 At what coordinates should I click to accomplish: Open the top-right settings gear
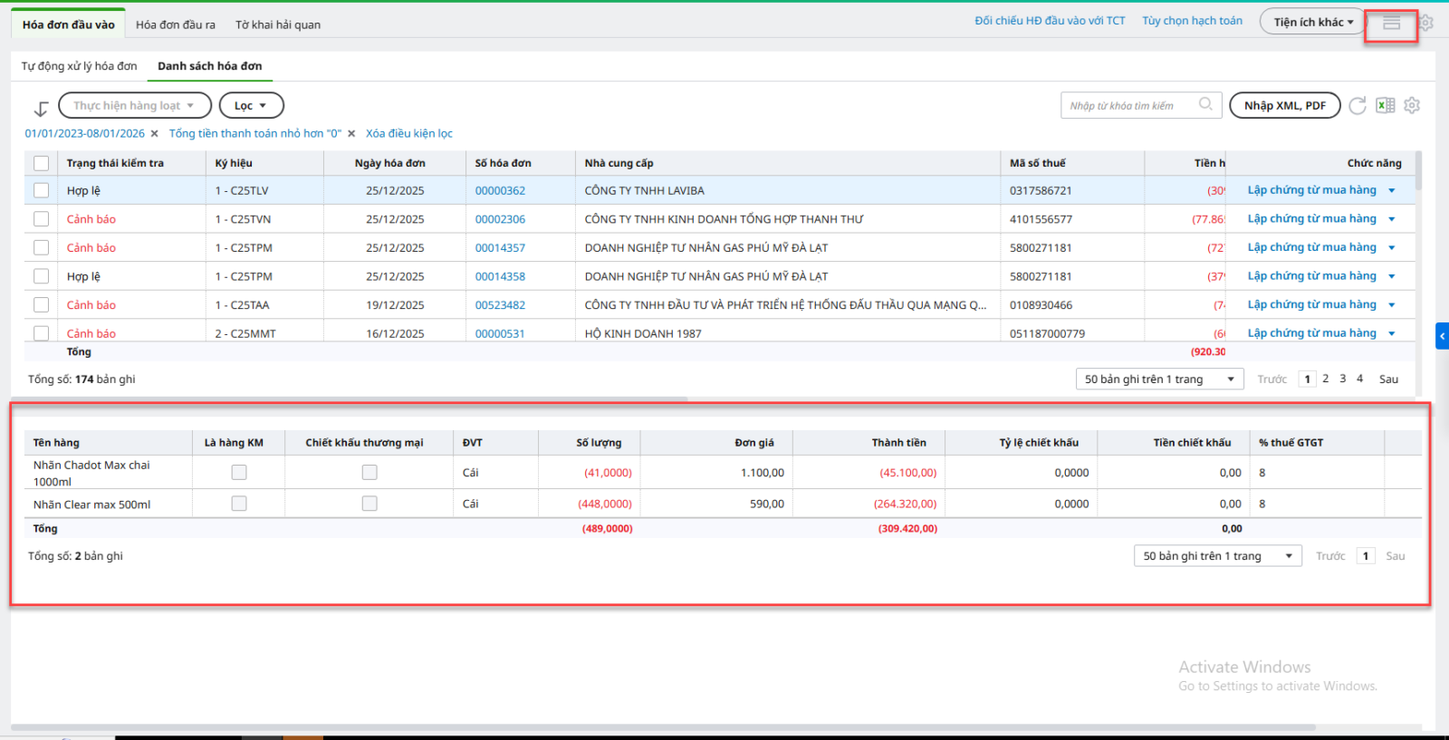coord(1426,23)
